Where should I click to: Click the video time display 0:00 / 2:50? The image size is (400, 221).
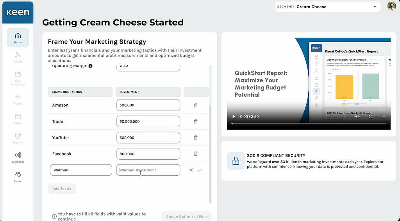click(x=249, y=116)
